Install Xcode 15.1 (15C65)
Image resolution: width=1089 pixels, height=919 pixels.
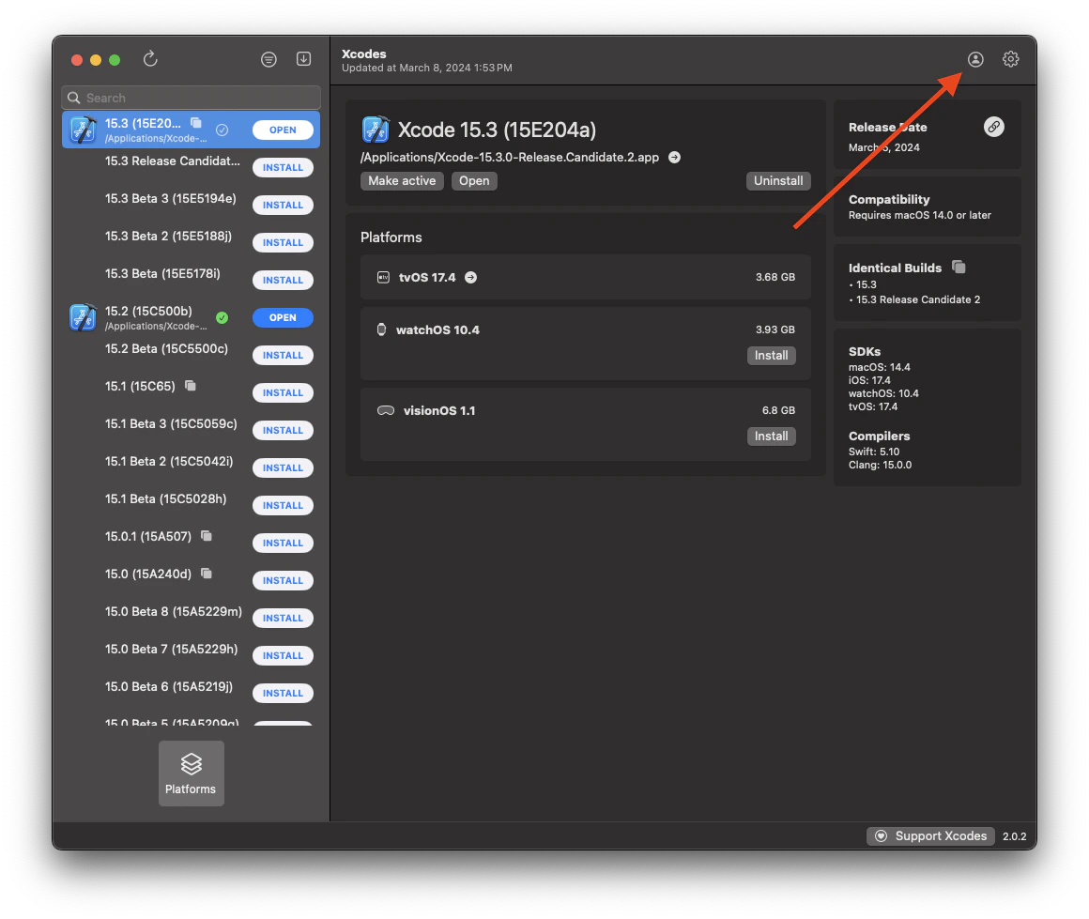(283, 392)
